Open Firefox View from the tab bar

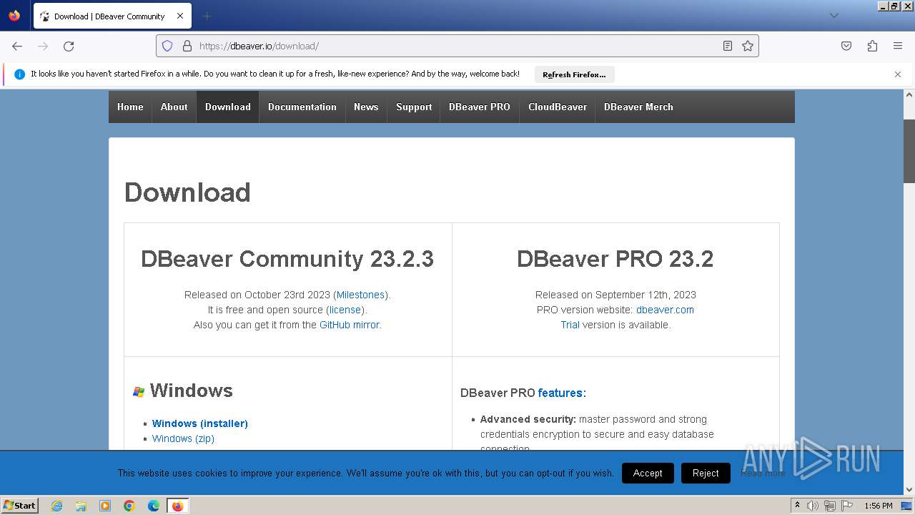pyautogui.click(x=14, y=16)
